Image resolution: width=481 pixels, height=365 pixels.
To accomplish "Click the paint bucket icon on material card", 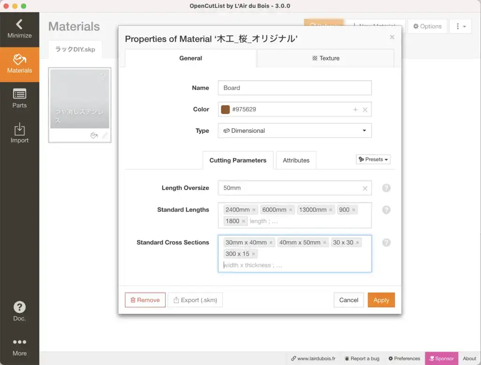I will click(94, 136).
